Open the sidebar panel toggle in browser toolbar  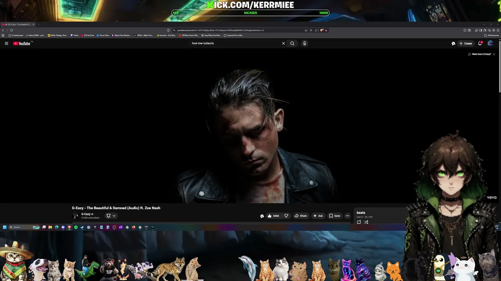point(481,30)
